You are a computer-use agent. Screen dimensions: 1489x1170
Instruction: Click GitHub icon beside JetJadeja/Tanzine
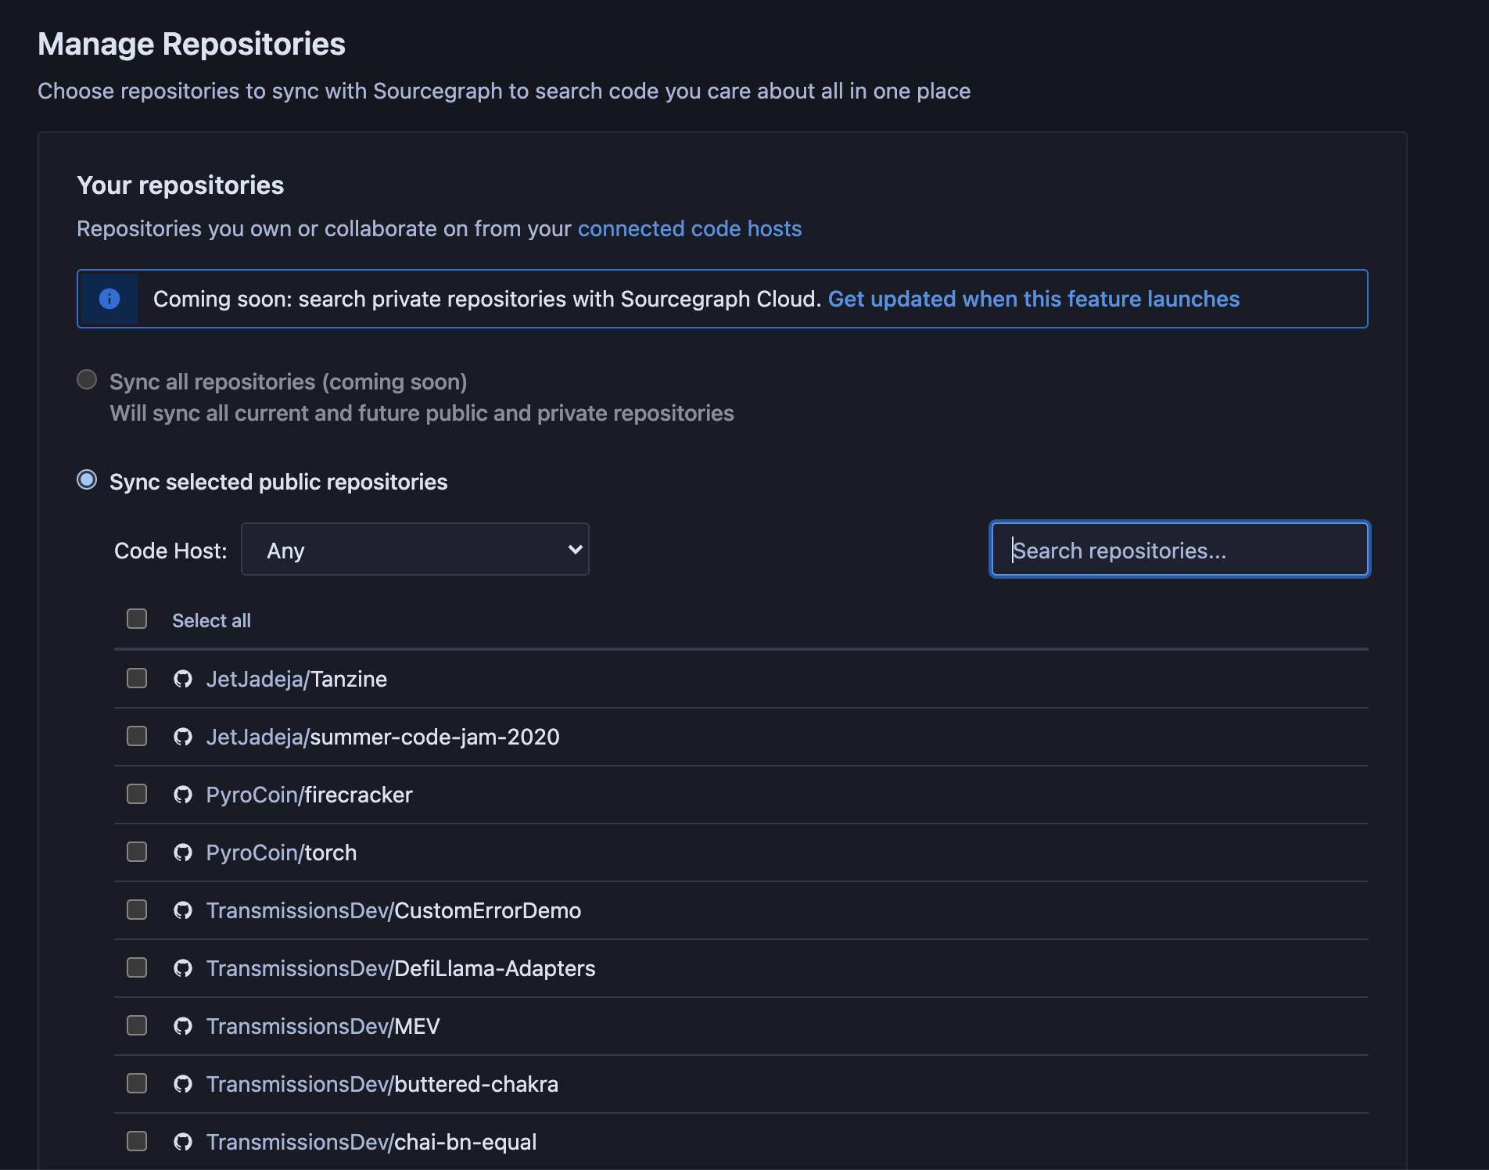183,679
